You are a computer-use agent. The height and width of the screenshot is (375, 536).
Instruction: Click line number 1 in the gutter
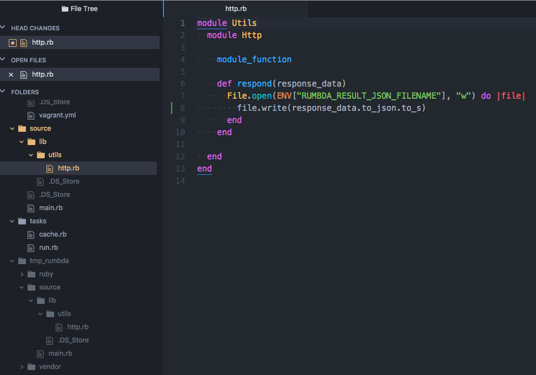pos(183,23)
